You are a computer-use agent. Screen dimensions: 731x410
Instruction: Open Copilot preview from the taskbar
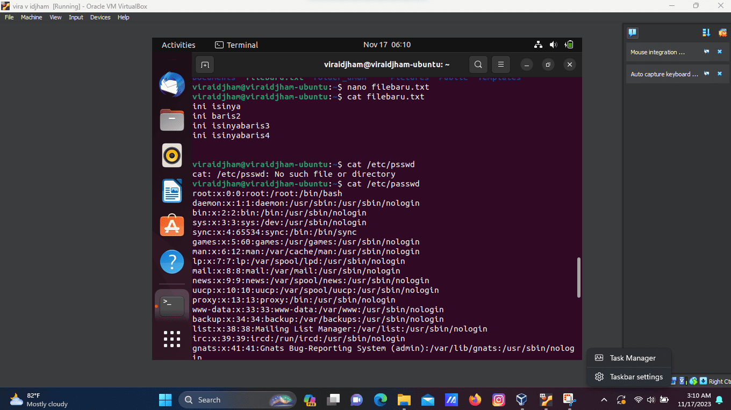[x=310, y=400]
